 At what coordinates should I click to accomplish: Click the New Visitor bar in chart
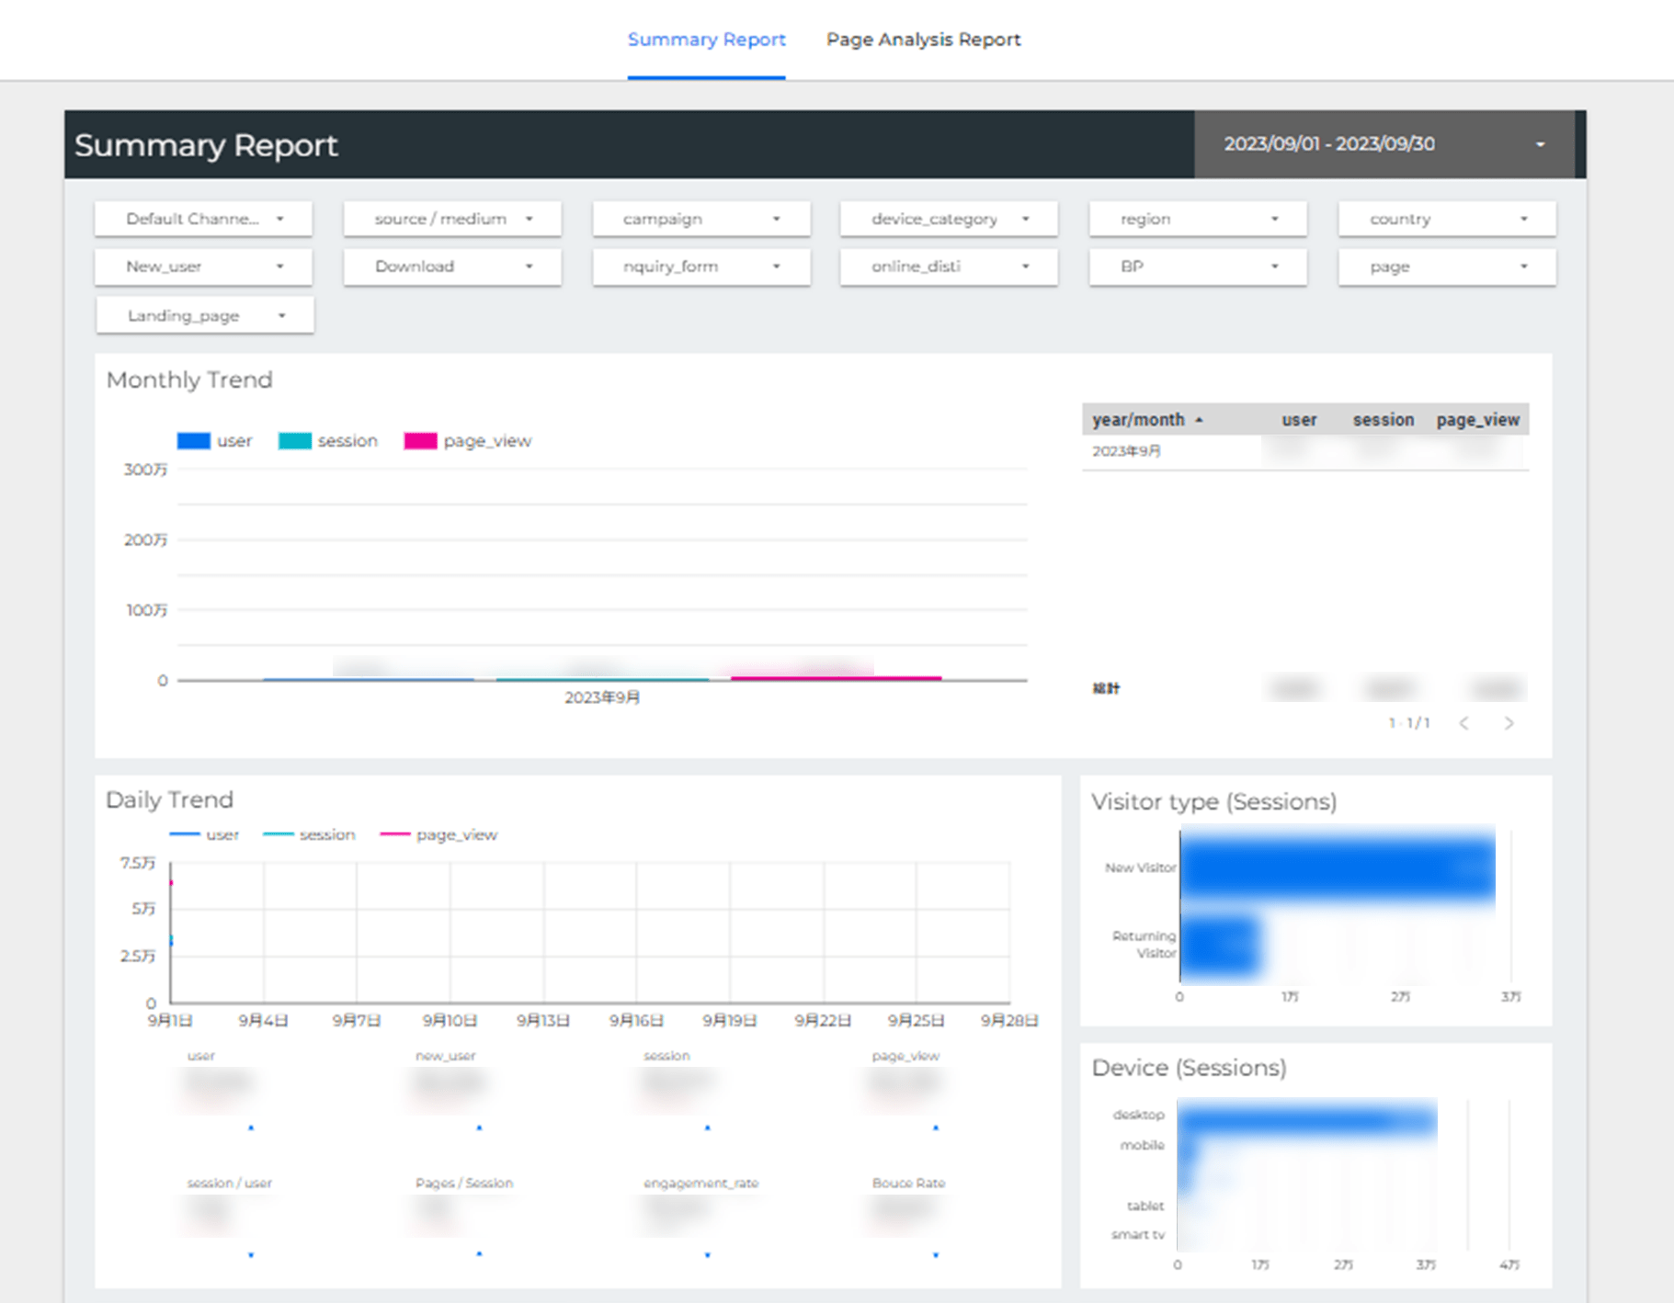pyautogui.click(x=1337, y=867)
